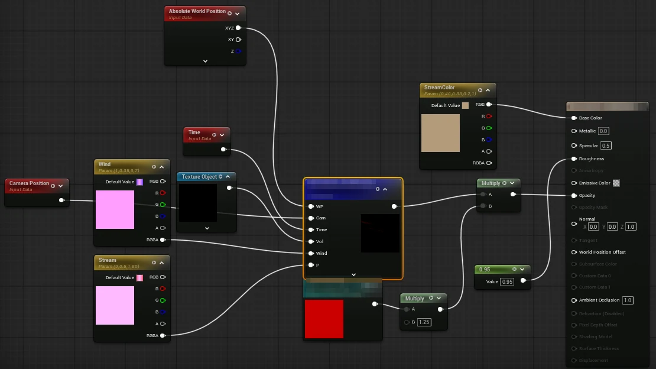Click the Emissive Color checker swatch
The height and width of the screenshot is (369, 656).
616,183
